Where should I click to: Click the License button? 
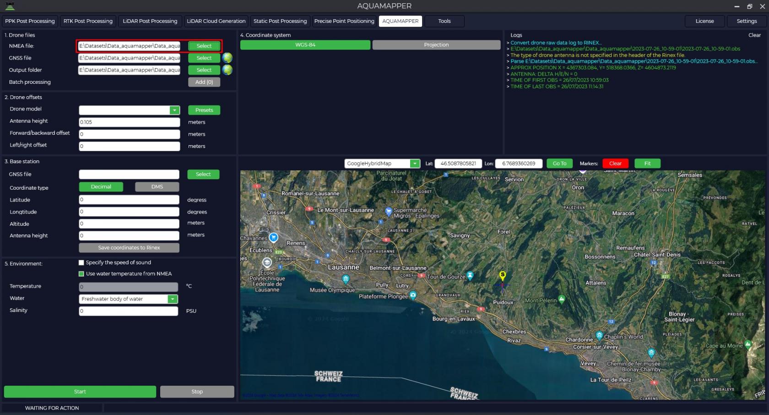[705, 21]
